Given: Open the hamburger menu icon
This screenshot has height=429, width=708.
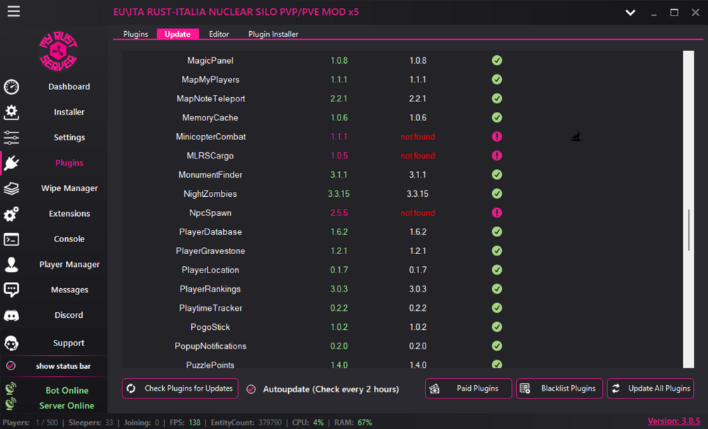Looking at the screenshot, I should (13, 11).
